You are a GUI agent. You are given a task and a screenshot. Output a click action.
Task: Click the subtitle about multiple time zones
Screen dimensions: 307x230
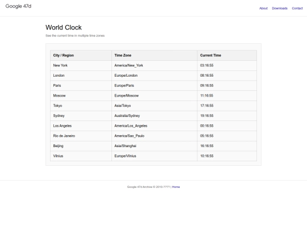[75, 36]
